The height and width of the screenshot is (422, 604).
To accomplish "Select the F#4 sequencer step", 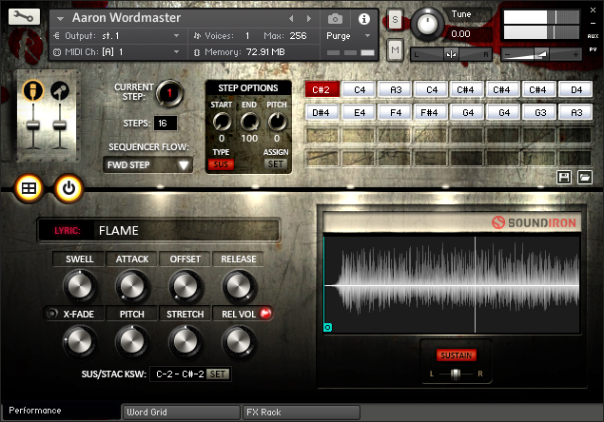I will pos(430,113).
